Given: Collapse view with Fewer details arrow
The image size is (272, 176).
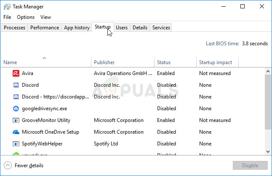Looking at the screenshot, I should click(x=8, y=166).
